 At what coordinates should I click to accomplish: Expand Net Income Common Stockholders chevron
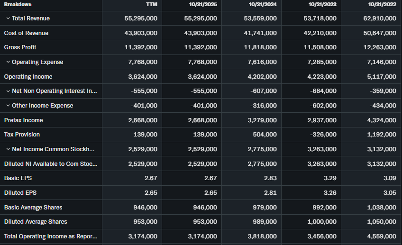[8, 149]
